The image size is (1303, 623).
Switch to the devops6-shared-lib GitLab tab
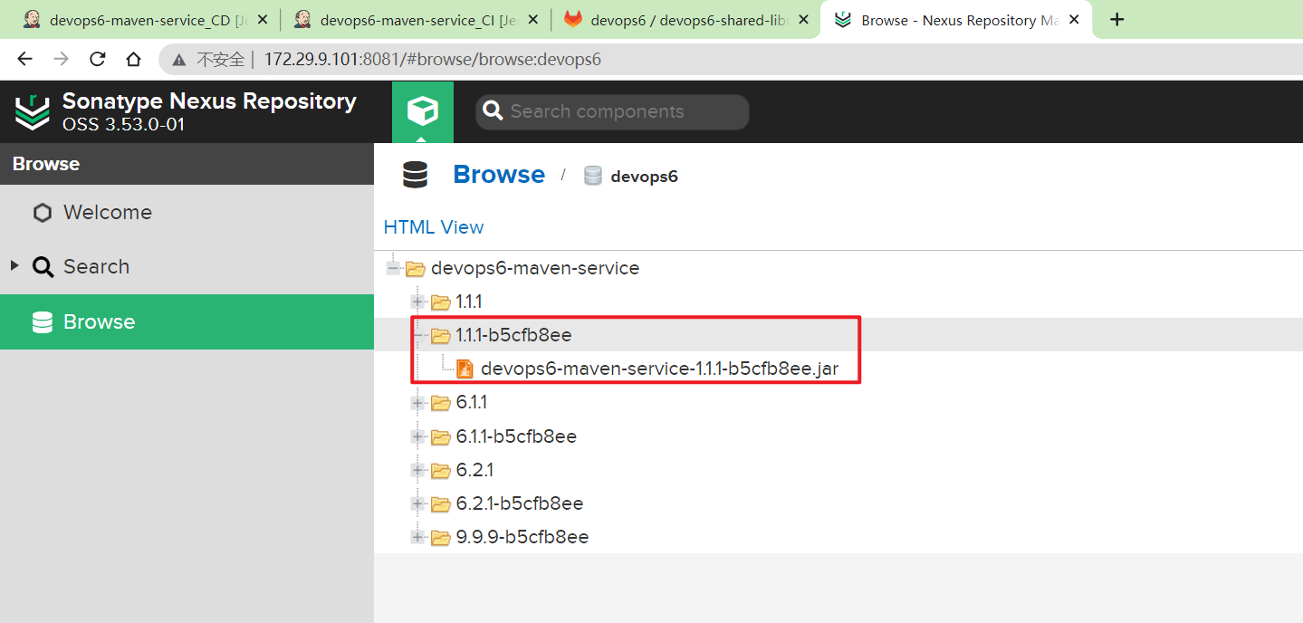(685, 20)
